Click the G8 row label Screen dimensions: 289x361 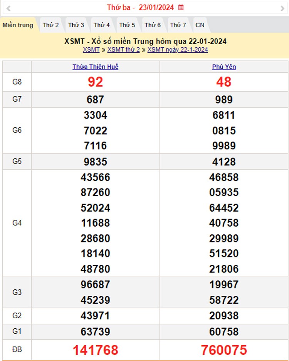coord(17,82)
